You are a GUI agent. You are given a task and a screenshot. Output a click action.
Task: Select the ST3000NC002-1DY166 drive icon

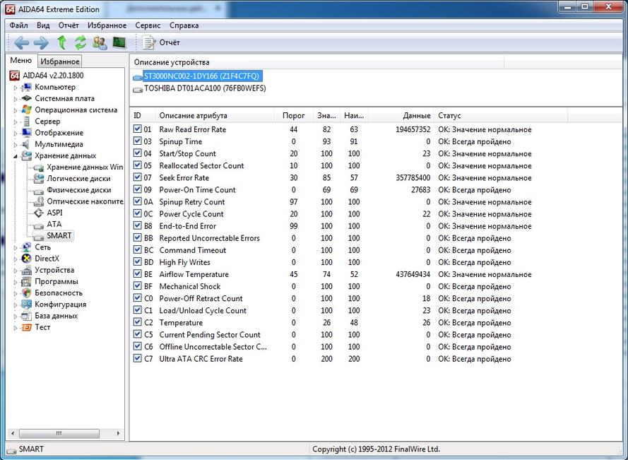click(138, 76)
